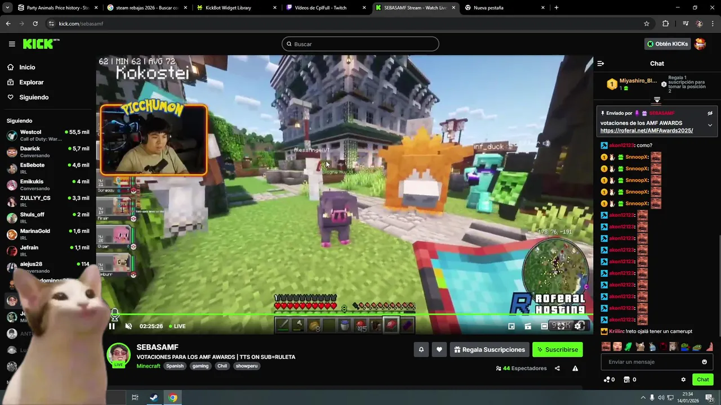Image resolution: width=721 pixels, height=405 pixels.
Task: Open the Shuls_off channel in followed list
Action: point(48,218)
